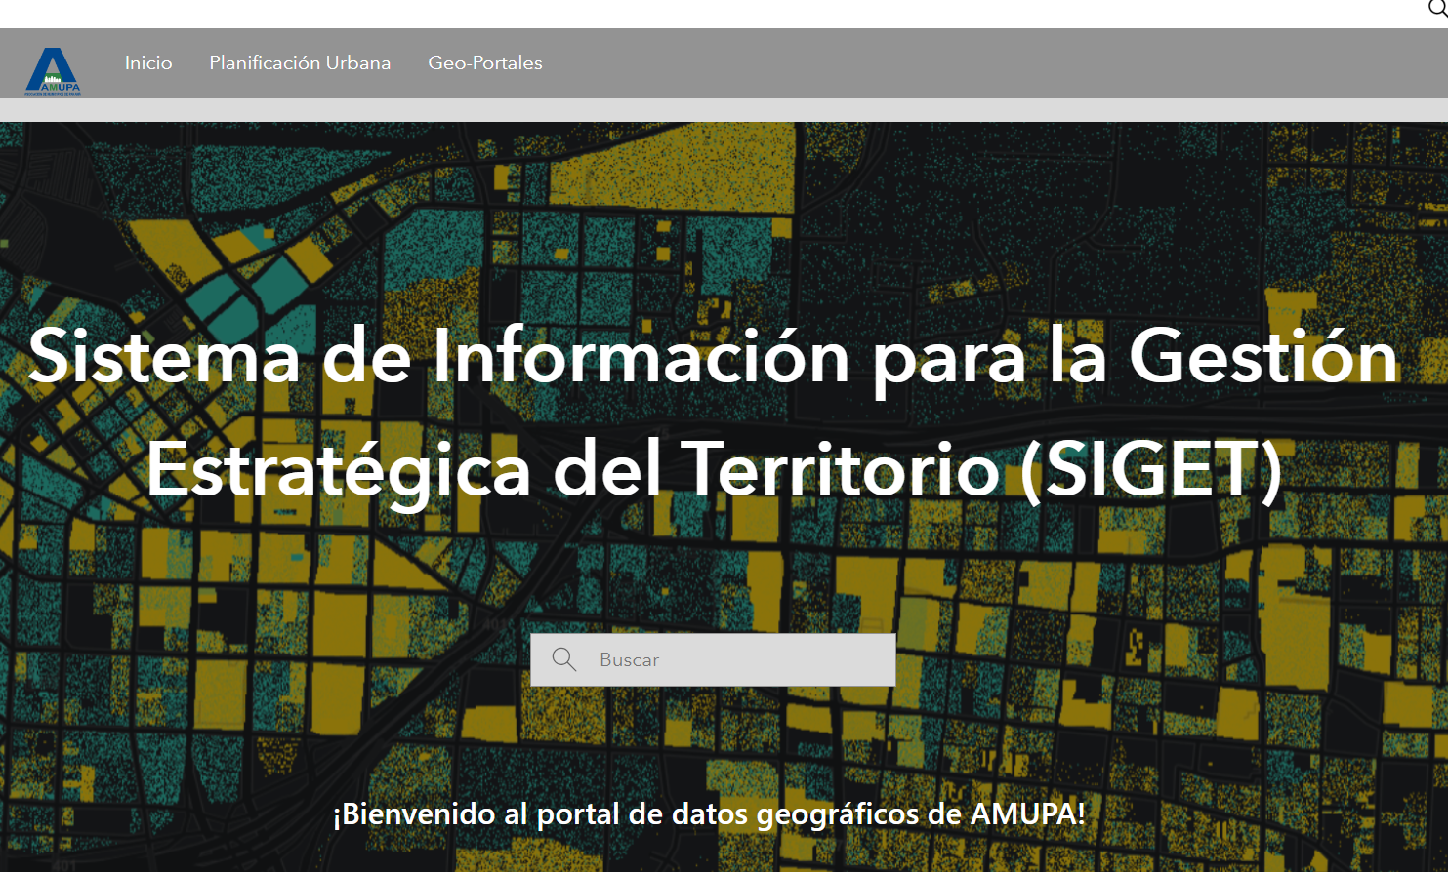Click the AMUPA logo in navigation bar

pos(53,71)
